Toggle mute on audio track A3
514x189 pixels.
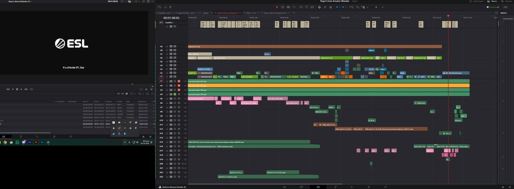(179, 90)
